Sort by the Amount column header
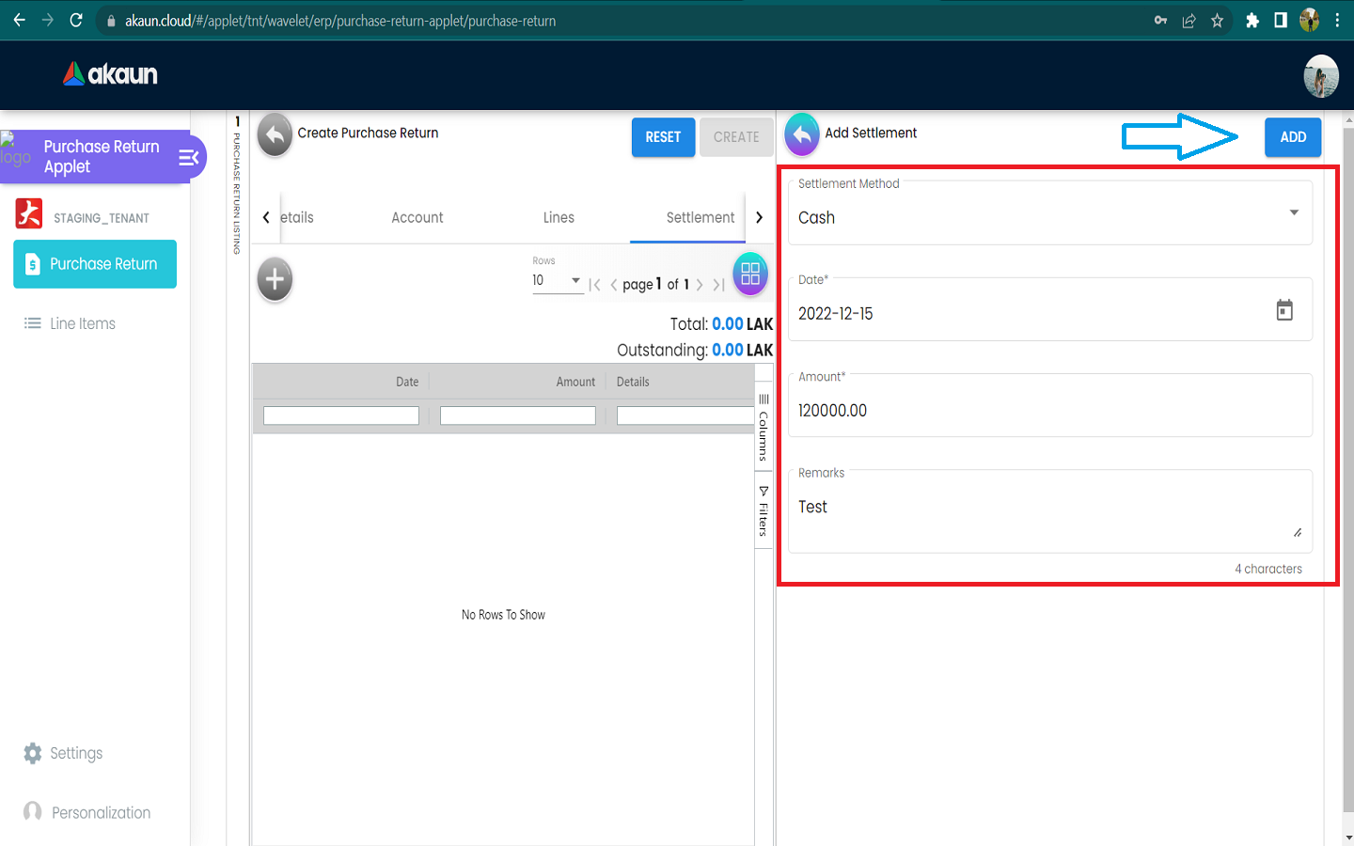 click(575, 382)
